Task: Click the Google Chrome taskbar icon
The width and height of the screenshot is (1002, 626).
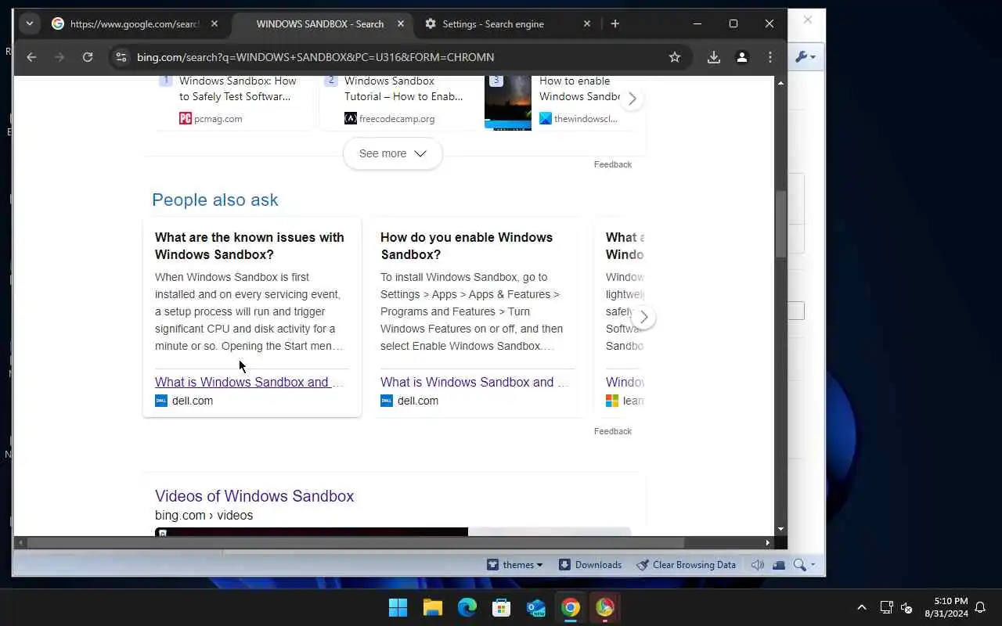Action: pyautogui.click(x=571, y=607)
